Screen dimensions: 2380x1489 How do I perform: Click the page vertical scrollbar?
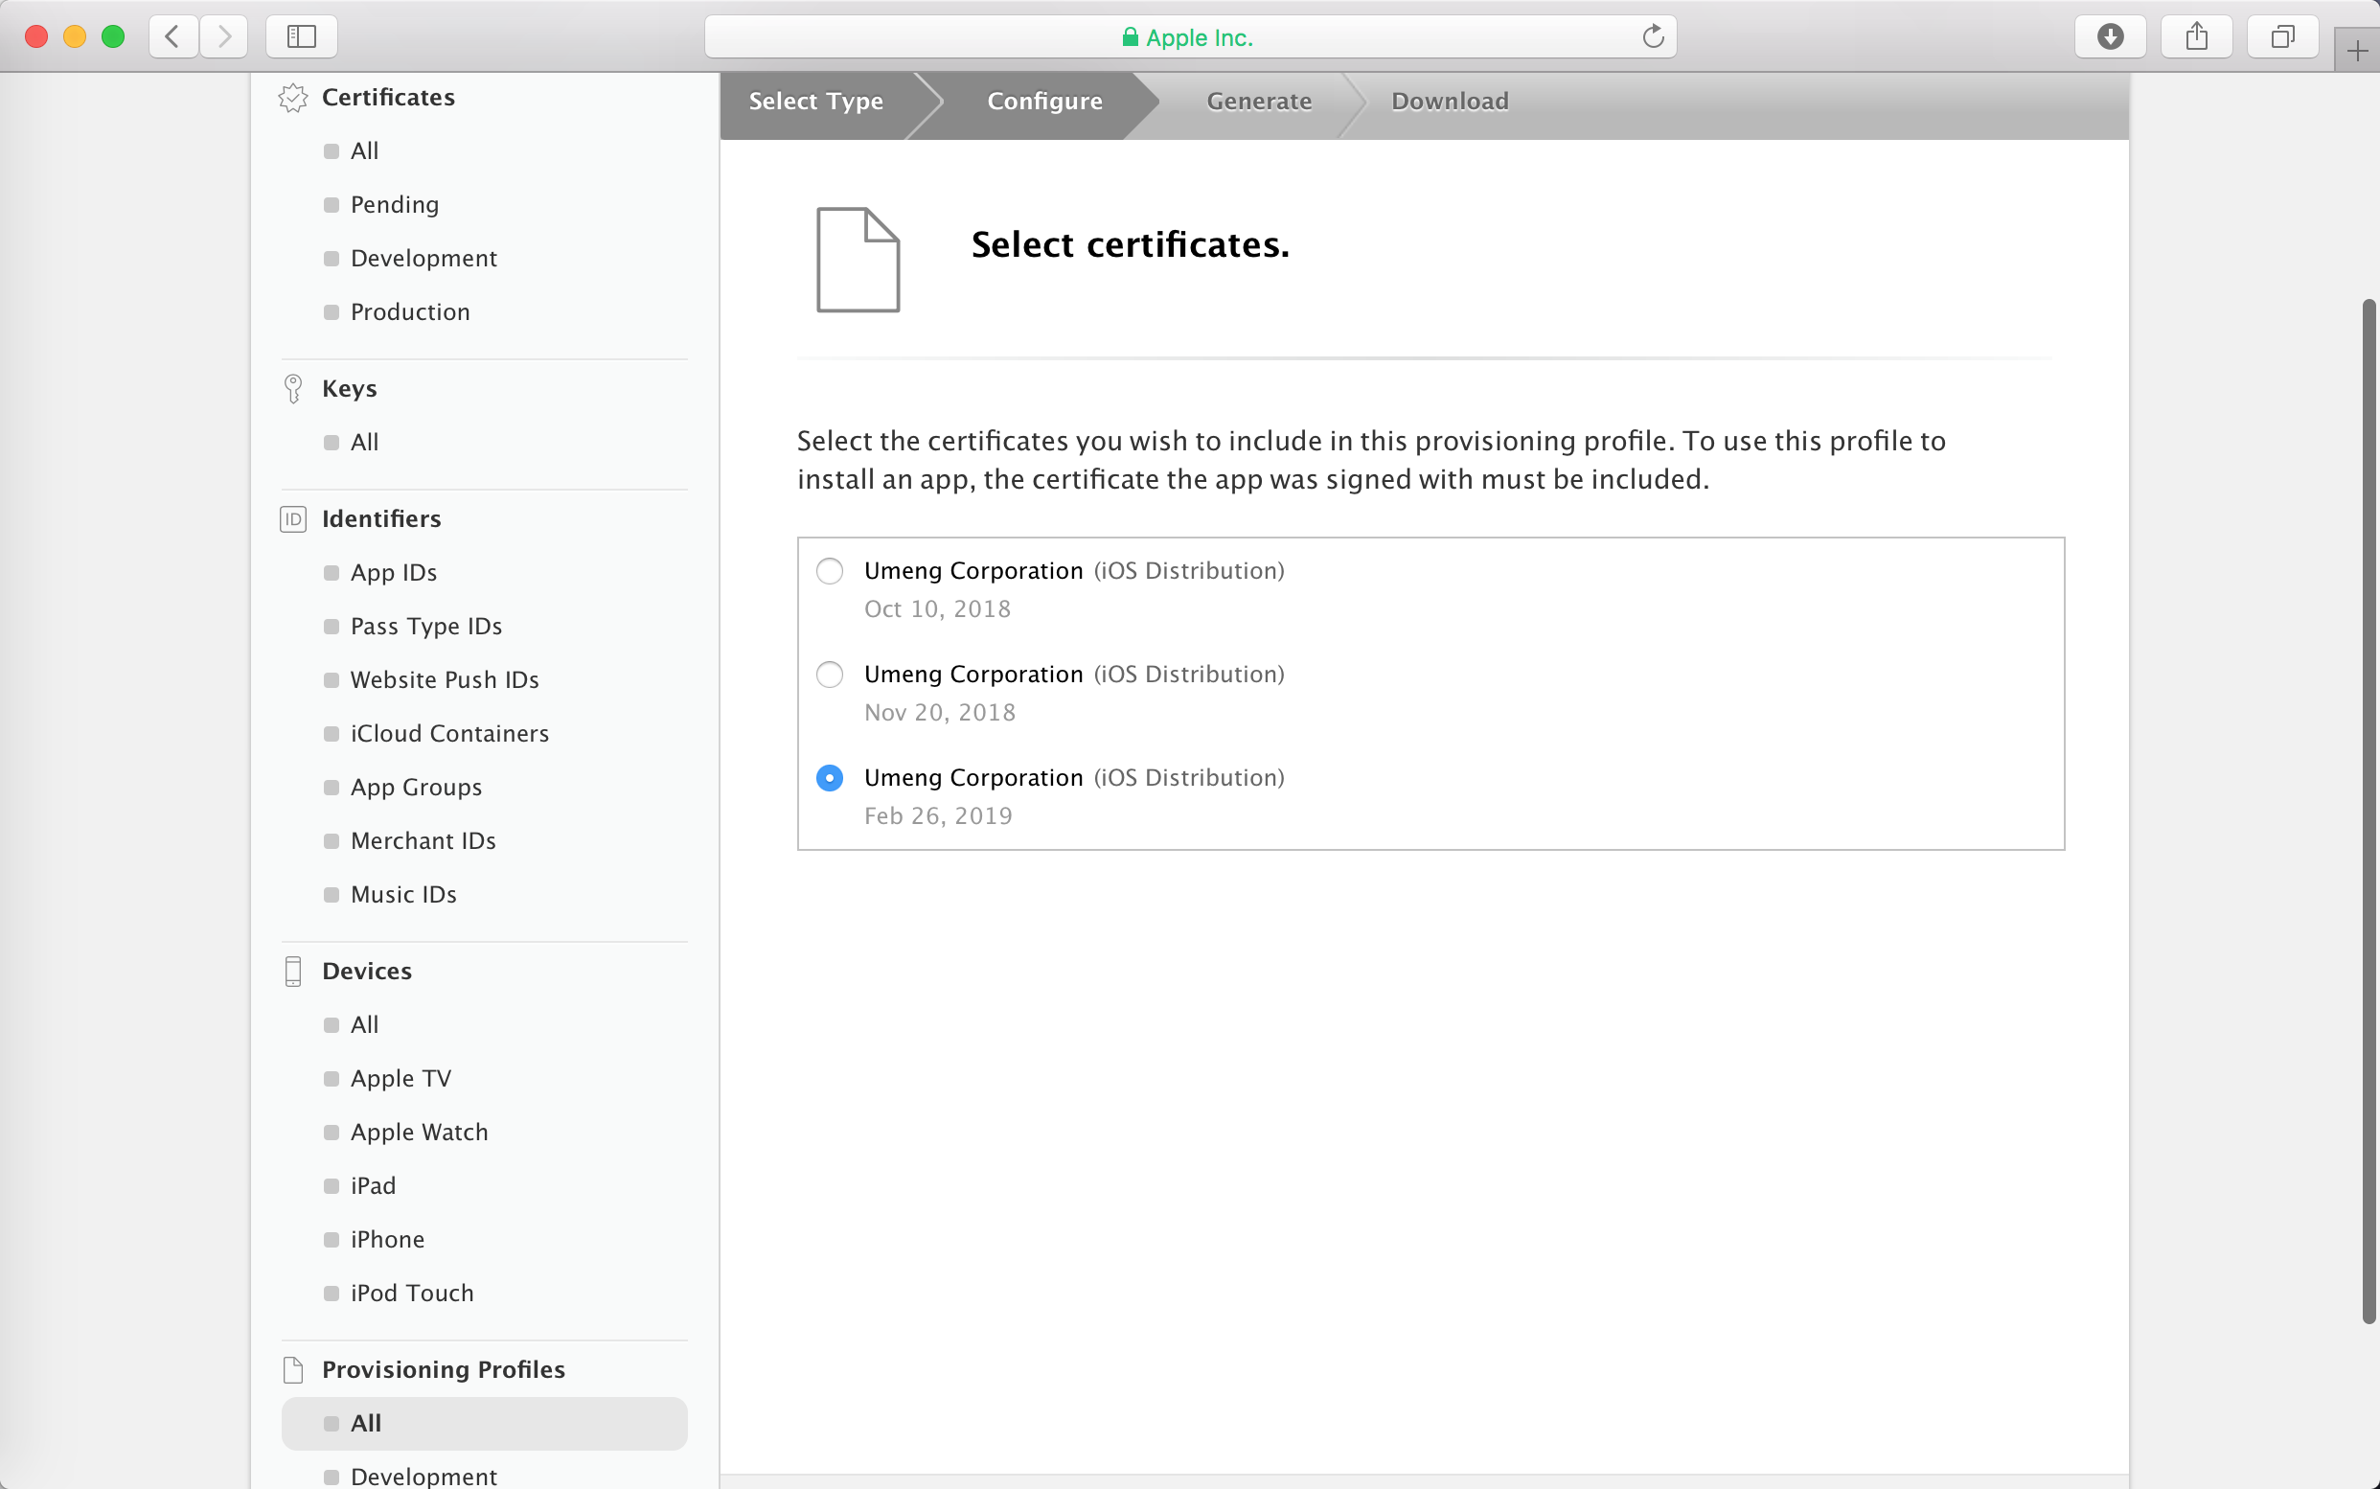(2369, 812)
